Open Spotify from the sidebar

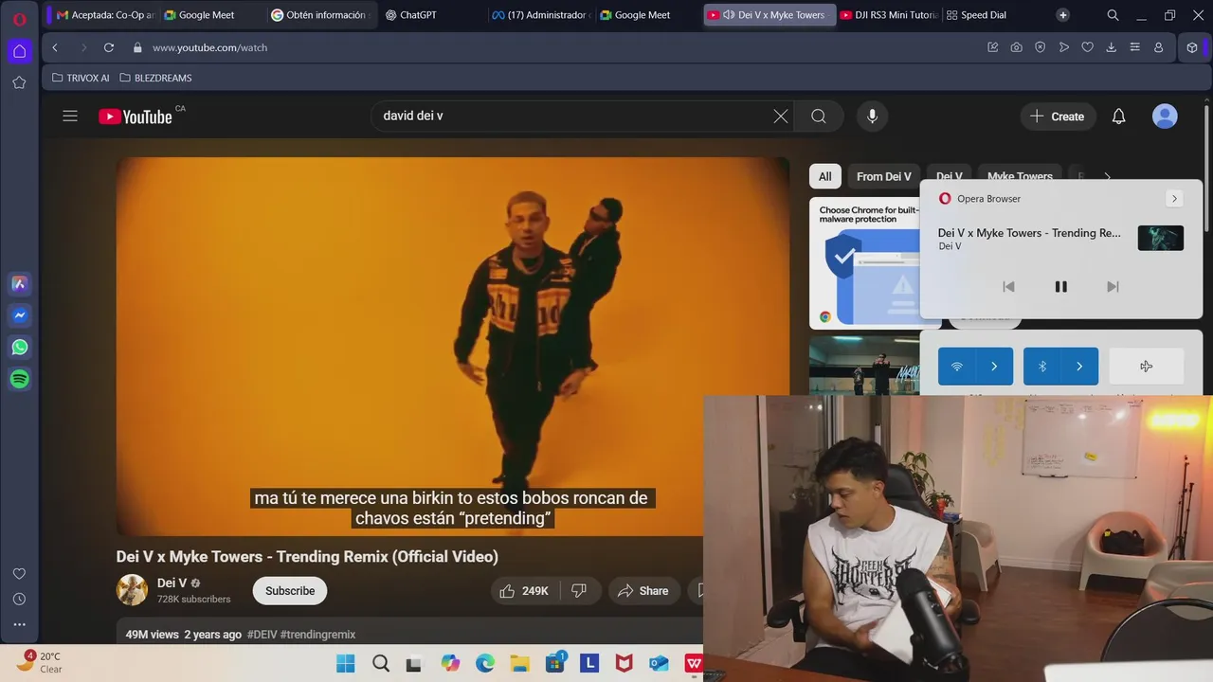point(19,379)
